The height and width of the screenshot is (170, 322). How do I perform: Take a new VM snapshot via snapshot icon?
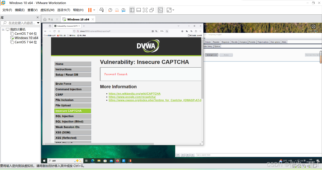[110, 10]
